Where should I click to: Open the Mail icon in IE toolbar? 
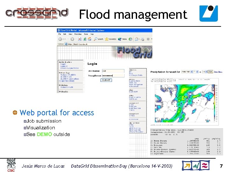[x=136, y=39]
